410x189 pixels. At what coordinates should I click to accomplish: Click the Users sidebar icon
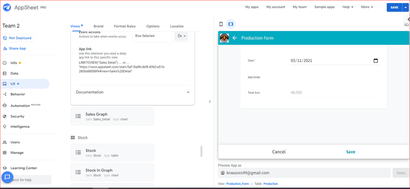(x=5, y=142)
